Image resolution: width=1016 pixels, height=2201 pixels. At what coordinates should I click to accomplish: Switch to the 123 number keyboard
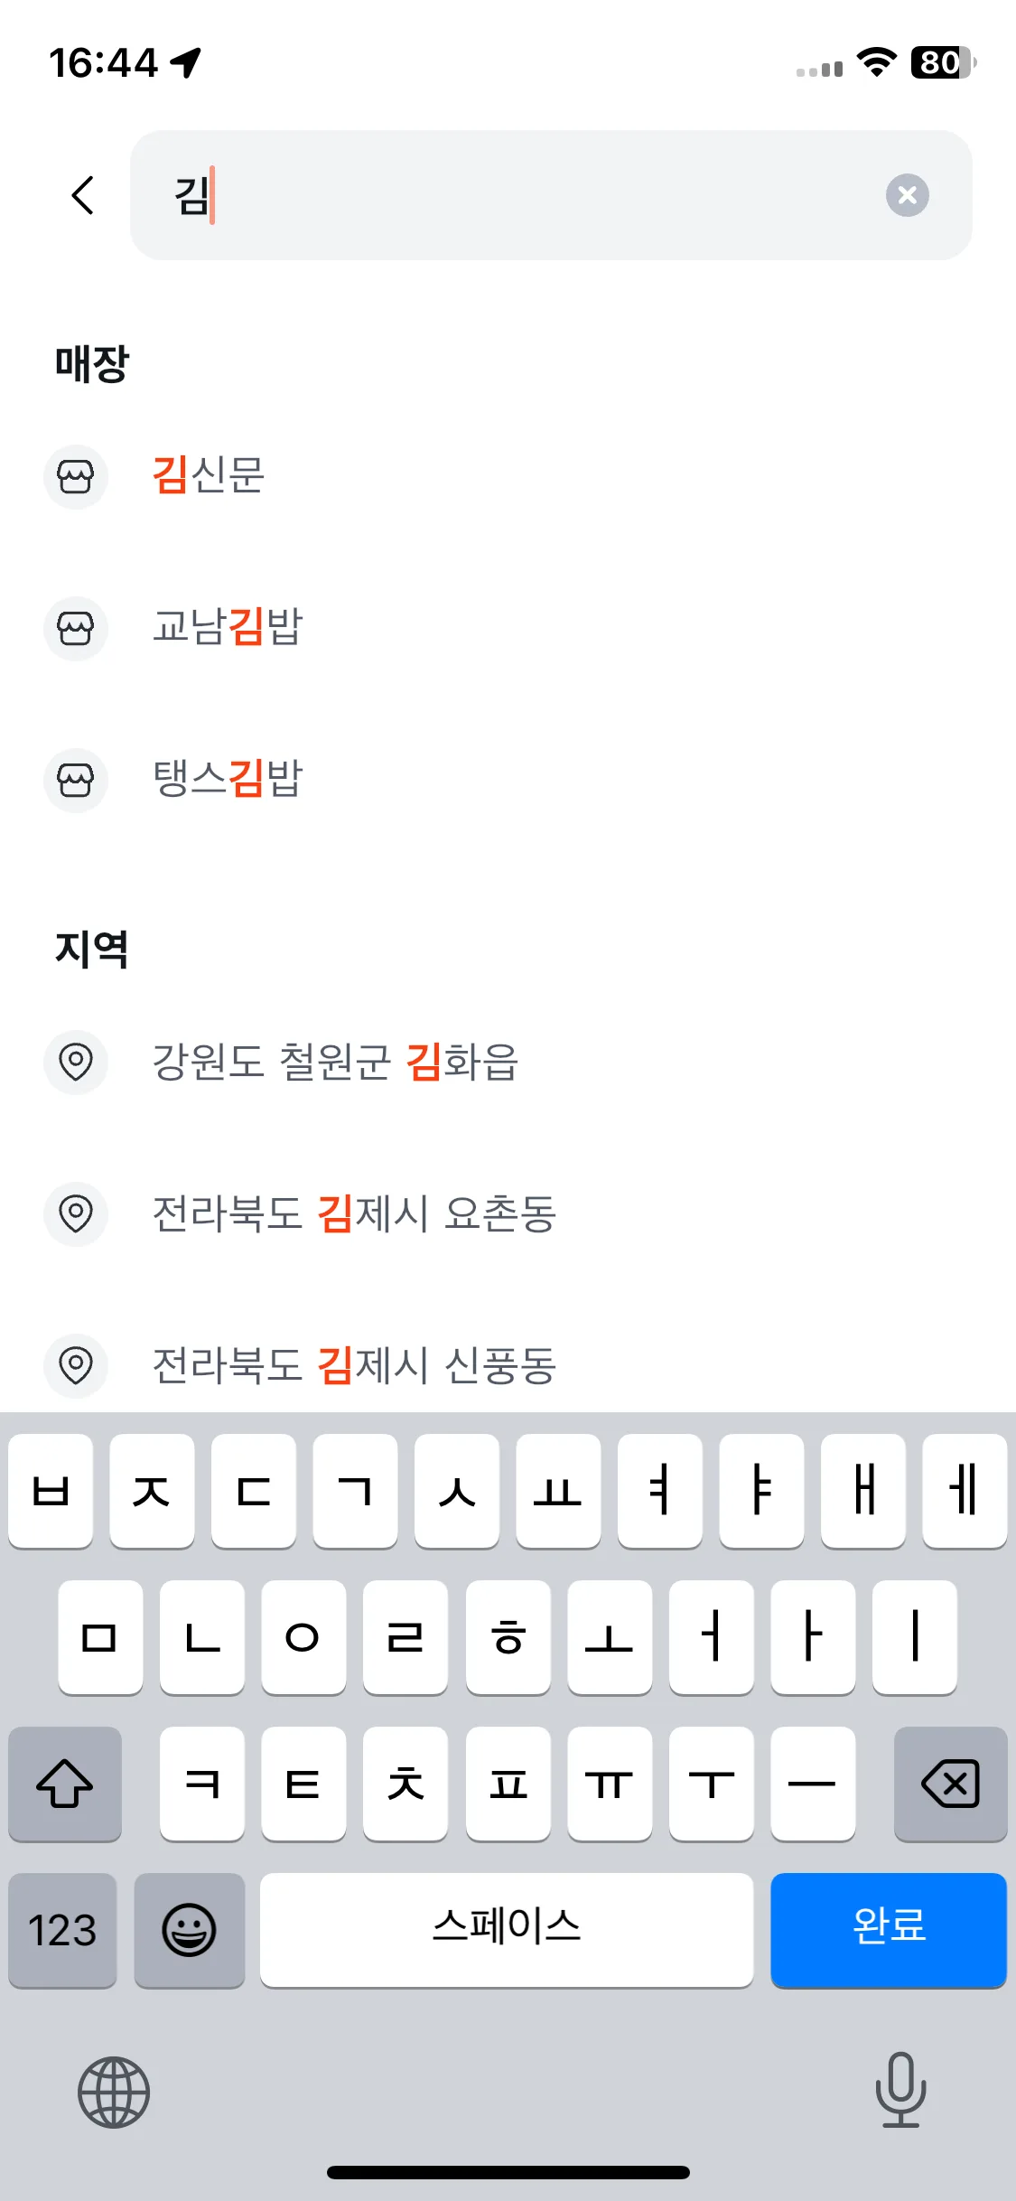[x=62, y=1930]
